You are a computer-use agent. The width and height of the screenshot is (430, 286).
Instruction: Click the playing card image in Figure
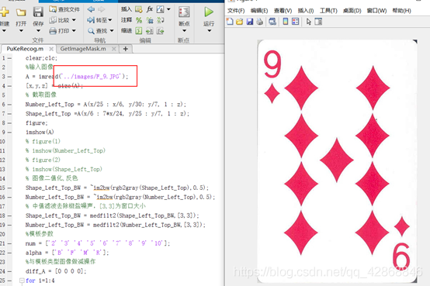pos(338,161)
